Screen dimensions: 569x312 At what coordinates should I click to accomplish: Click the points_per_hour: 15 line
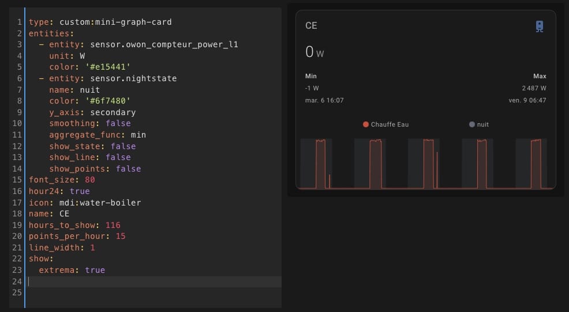click(x=77, y=237)
